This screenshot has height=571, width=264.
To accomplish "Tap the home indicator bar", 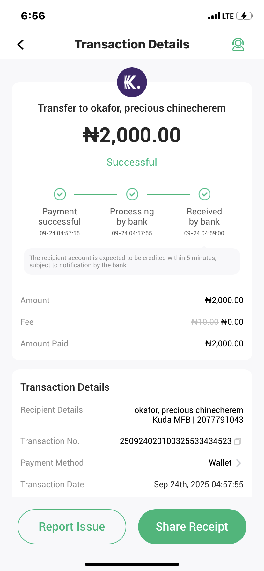I will coord(132,564).
